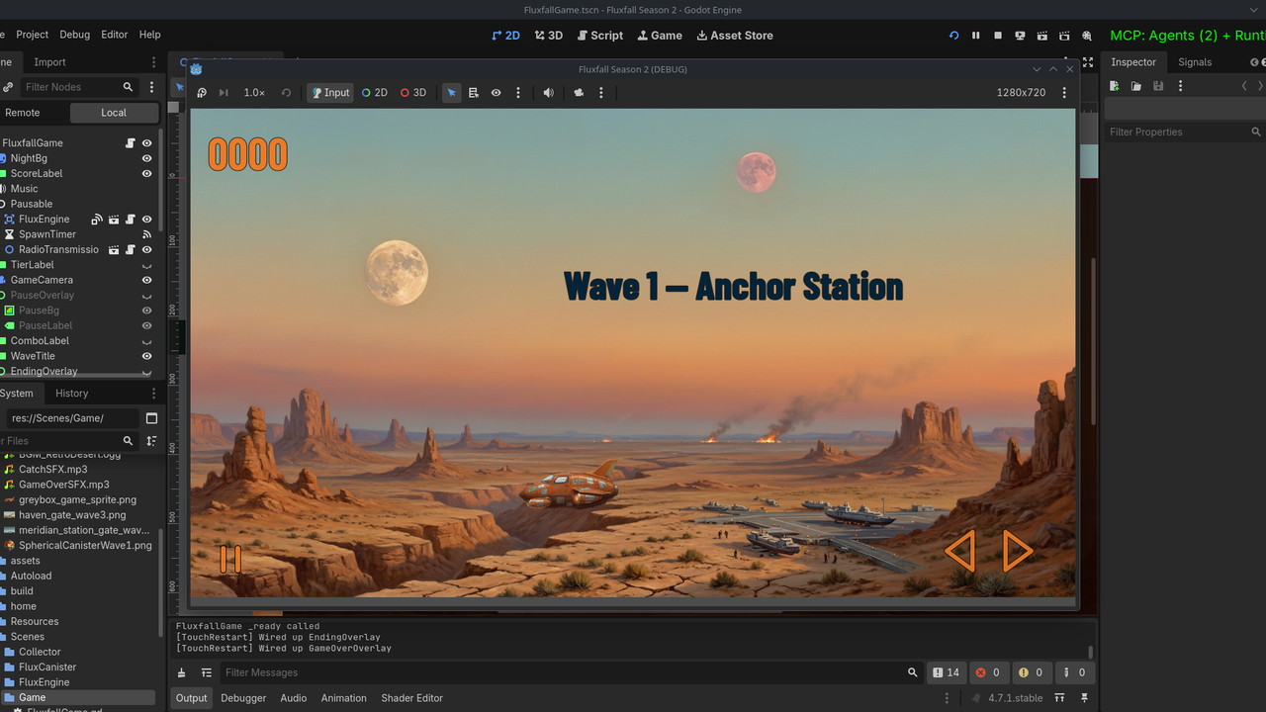This screenshot has height=712, width=1266.
Task: Open the 1.0× game speed dropdown
Action: 254,93
